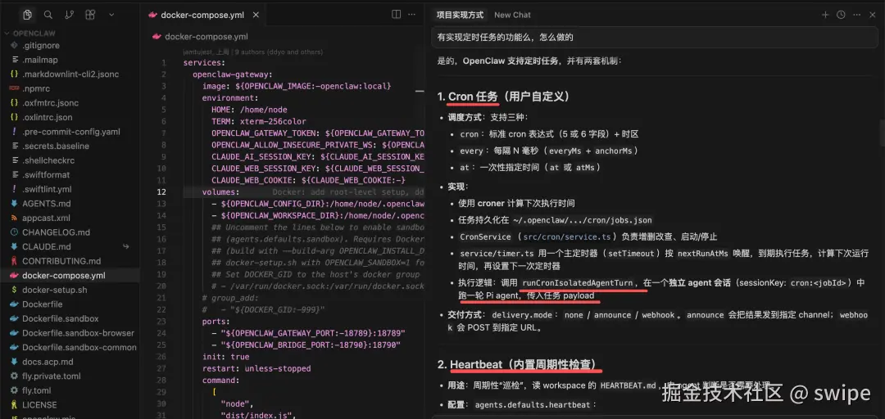Open the Search view icon
The image size is (885, 419).
[x=48, y=15]
